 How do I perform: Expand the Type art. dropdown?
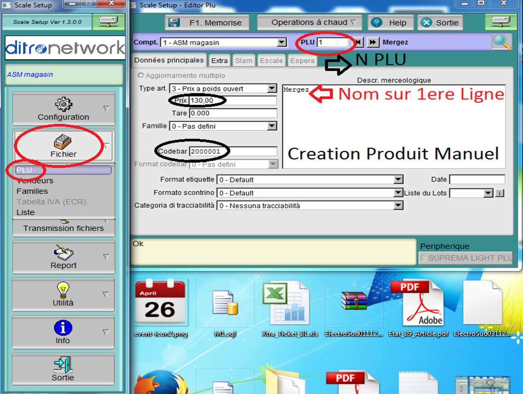click(272, 88)
